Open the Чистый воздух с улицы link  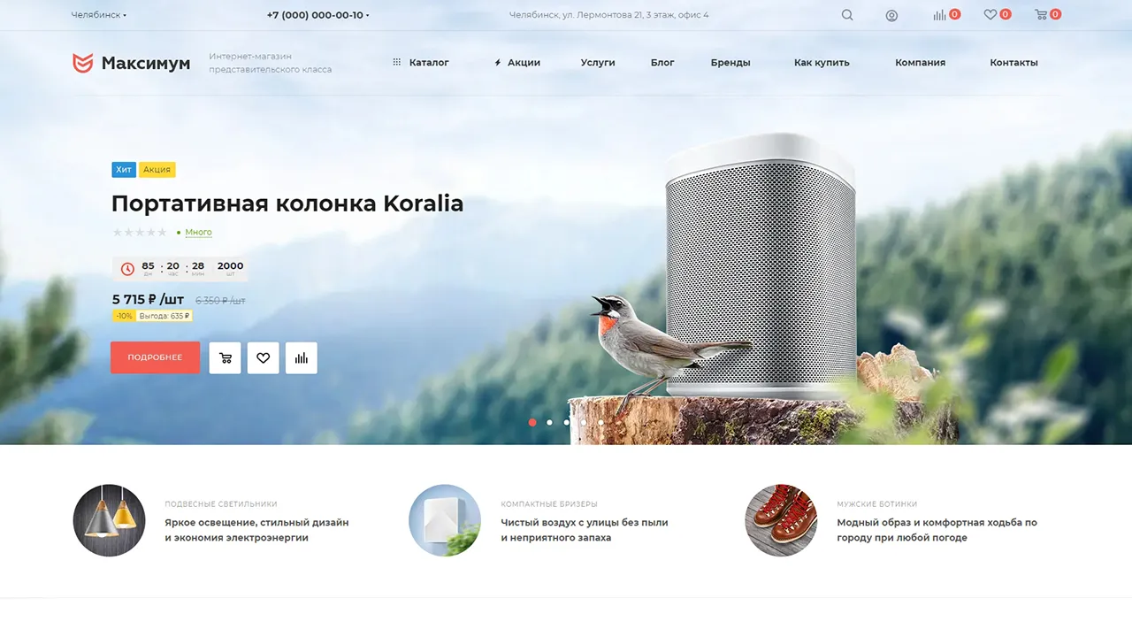pyautogui.click(x=585, y=530)
